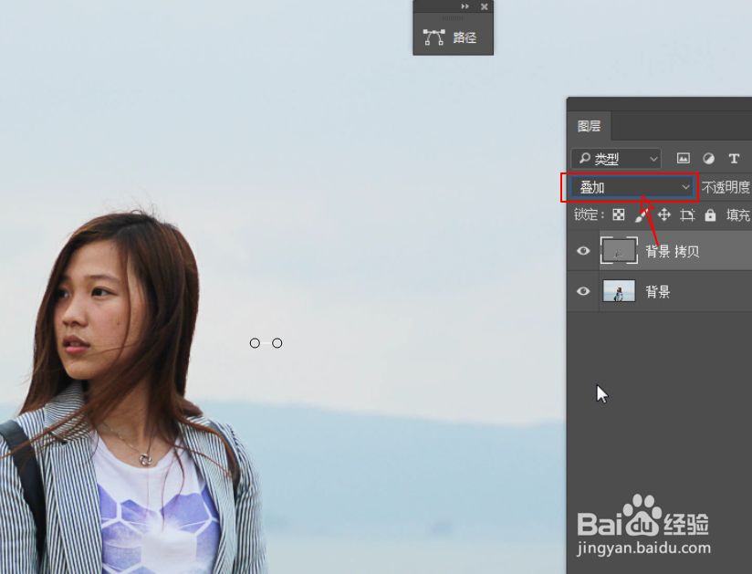
Task: Click the 路径 label in floating panel
Action: tap(465, 37)
